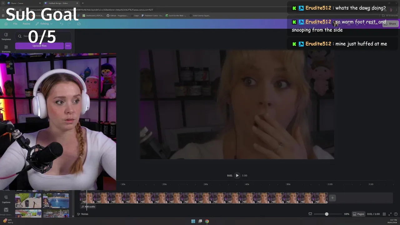Click the Chrome icon on the taskbar
The height and width of the screenshot is (225, 400).
pyautogui.click(x=207, y=221)
